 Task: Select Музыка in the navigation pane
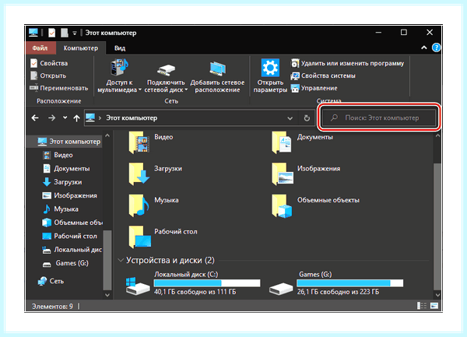coord(61,209)
